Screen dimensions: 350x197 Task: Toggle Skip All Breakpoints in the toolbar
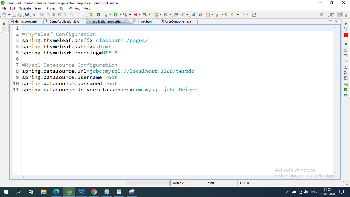tap(34, 15)
